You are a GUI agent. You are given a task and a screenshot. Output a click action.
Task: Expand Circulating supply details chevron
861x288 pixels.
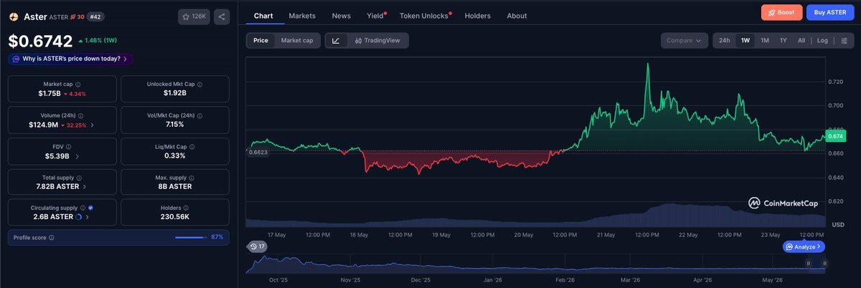click(x=87, y=216)
